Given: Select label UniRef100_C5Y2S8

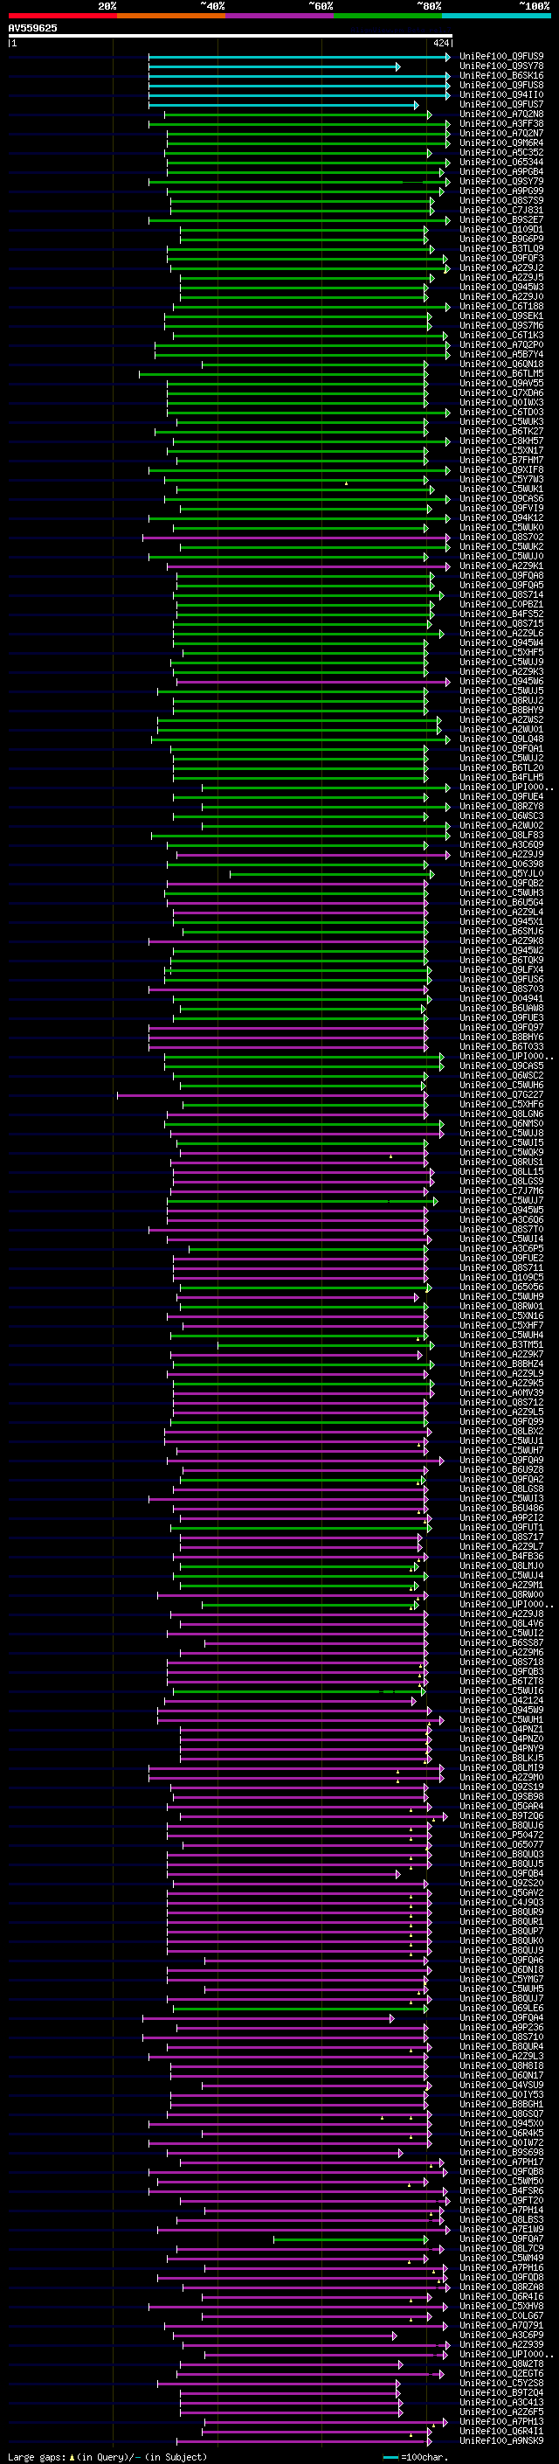Looking at the screenshot, I should click(x=501, y=2383).
